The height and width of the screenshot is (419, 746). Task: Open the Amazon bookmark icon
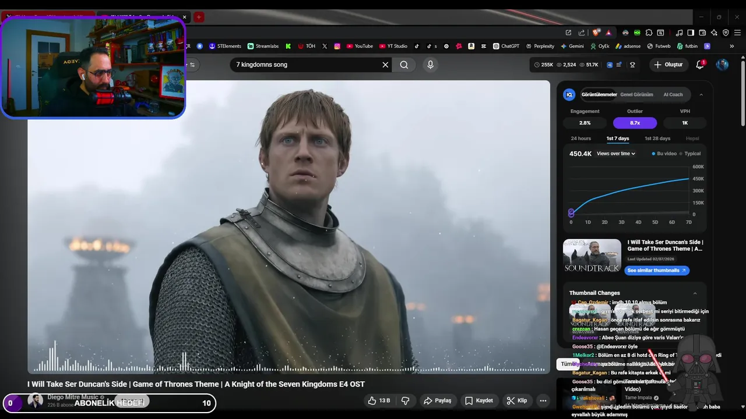tap(471, 46)
